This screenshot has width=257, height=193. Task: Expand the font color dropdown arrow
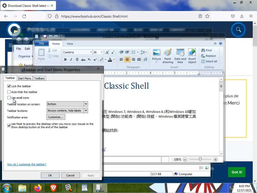point(114,59)
